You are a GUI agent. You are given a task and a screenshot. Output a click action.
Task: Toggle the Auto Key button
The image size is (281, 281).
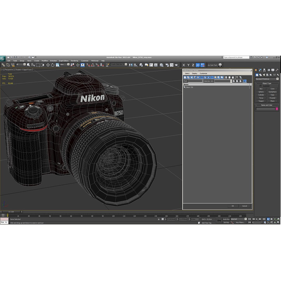tap(226, 219)
